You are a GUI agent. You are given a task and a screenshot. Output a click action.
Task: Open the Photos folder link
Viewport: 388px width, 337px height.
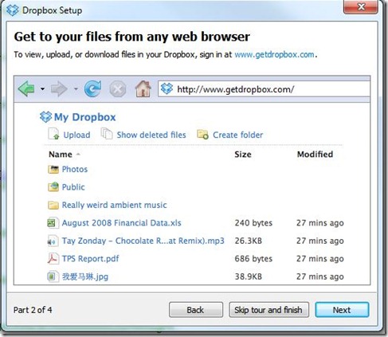coord(75,169)
